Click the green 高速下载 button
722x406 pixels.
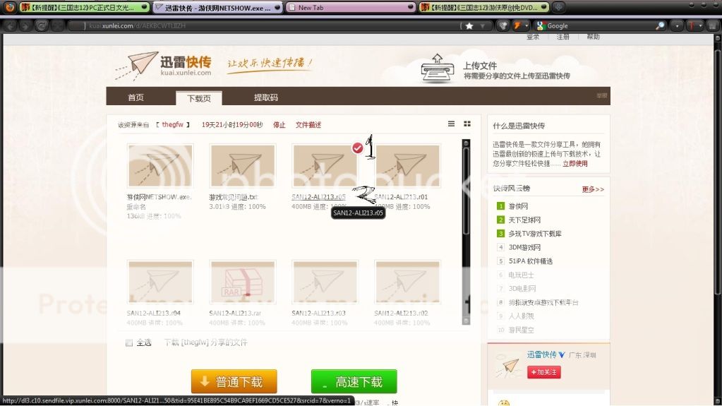tap(354, 381)
